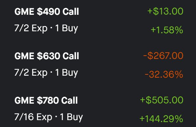The width and height of the screenshot is (196, 127).
Task: Click the 7/16 Exp expiration label
Action: click(33, 117)
